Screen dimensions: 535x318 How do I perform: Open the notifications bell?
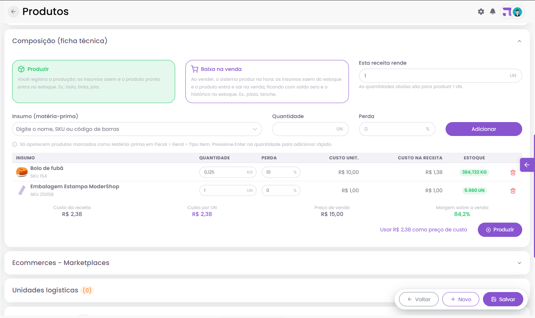[493, 12]
